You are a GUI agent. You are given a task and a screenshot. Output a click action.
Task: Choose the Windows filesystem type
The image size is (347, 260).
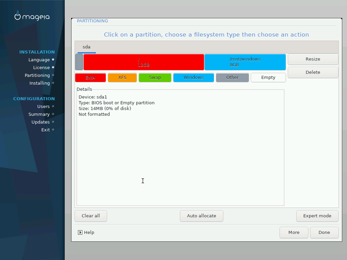[x=193, y=78]
